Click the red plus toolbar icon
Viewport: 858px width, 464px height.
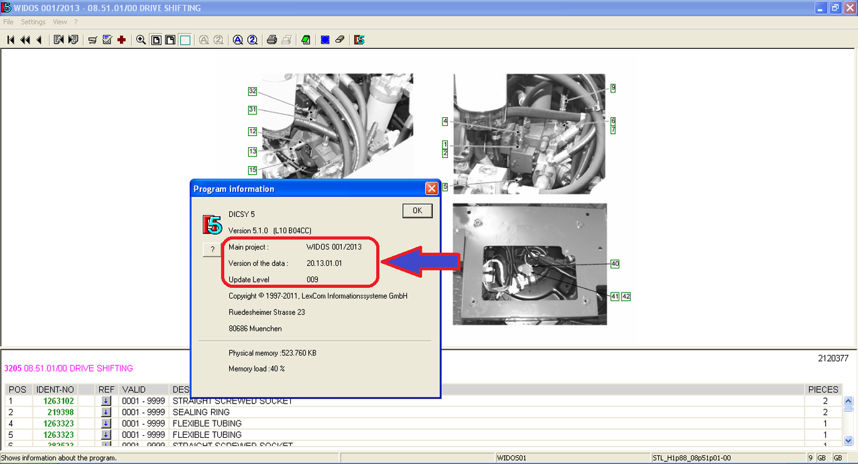121,40
